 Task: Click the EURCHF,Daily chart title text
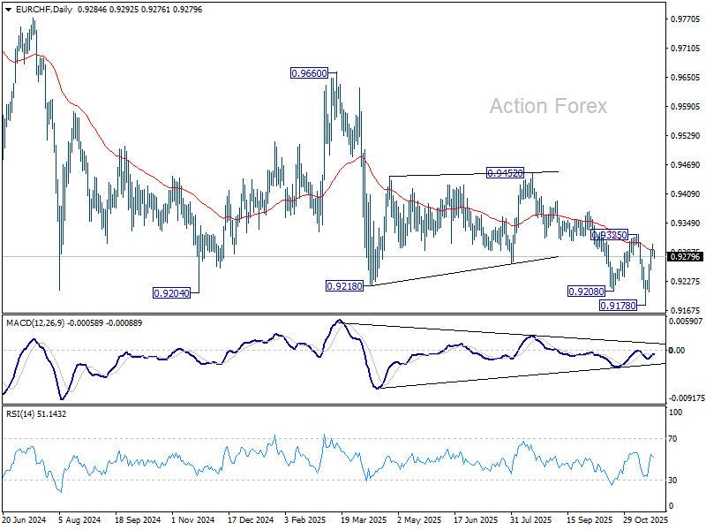[x=43, y=9]
